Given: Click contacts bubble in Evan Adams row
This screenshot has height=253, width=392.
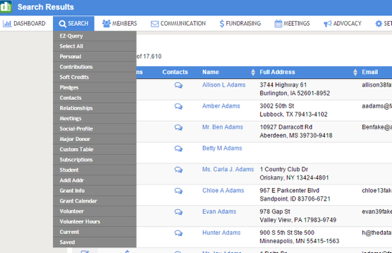Looking at the screenshot, I should [x=178, y=212].
